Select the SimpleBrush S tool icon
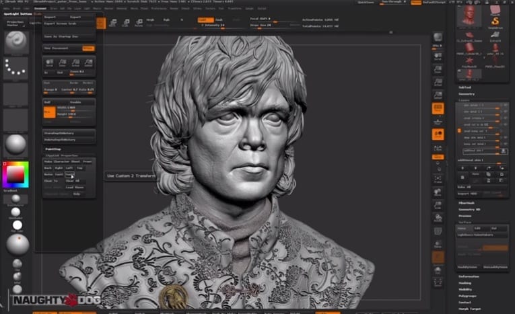This screenshot has width=515, height=314. 495,22
